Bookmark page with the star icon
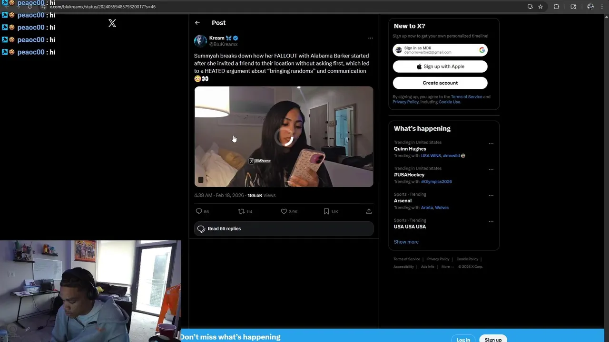This screenshot has width=609, height=342. (540, 7)
